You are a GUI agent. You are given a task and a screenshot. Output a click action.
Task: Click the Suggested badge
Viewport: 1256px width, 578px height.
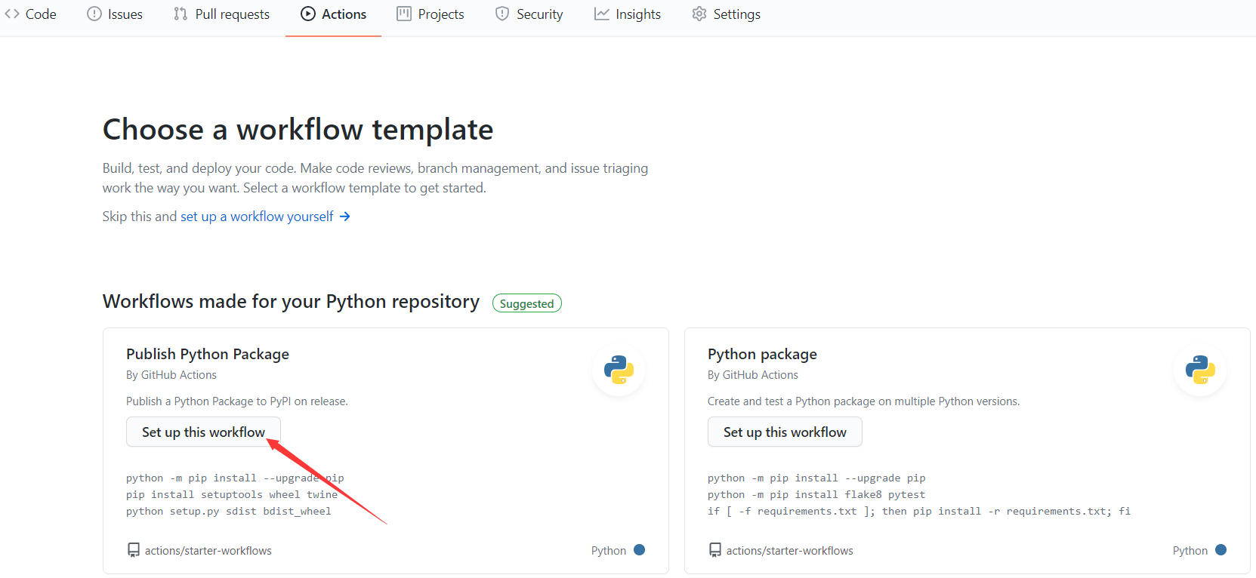[526, 303]
